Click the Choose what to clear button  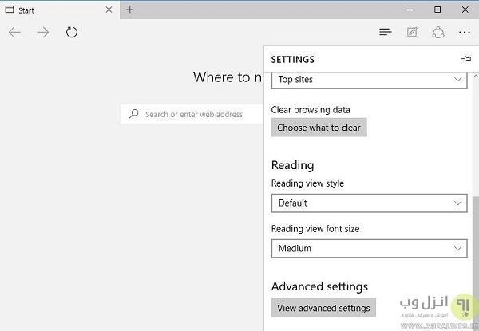click(x=319, y=128)
